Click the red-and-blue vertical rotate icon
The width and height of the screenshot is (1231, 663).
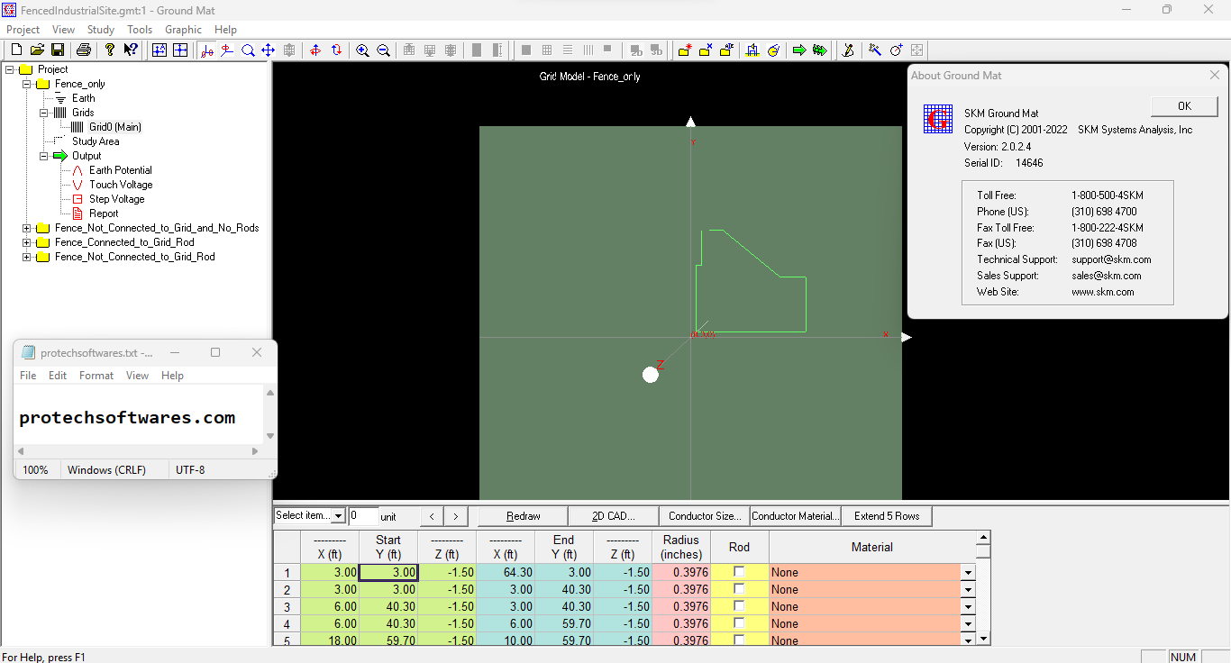[336, 50]
